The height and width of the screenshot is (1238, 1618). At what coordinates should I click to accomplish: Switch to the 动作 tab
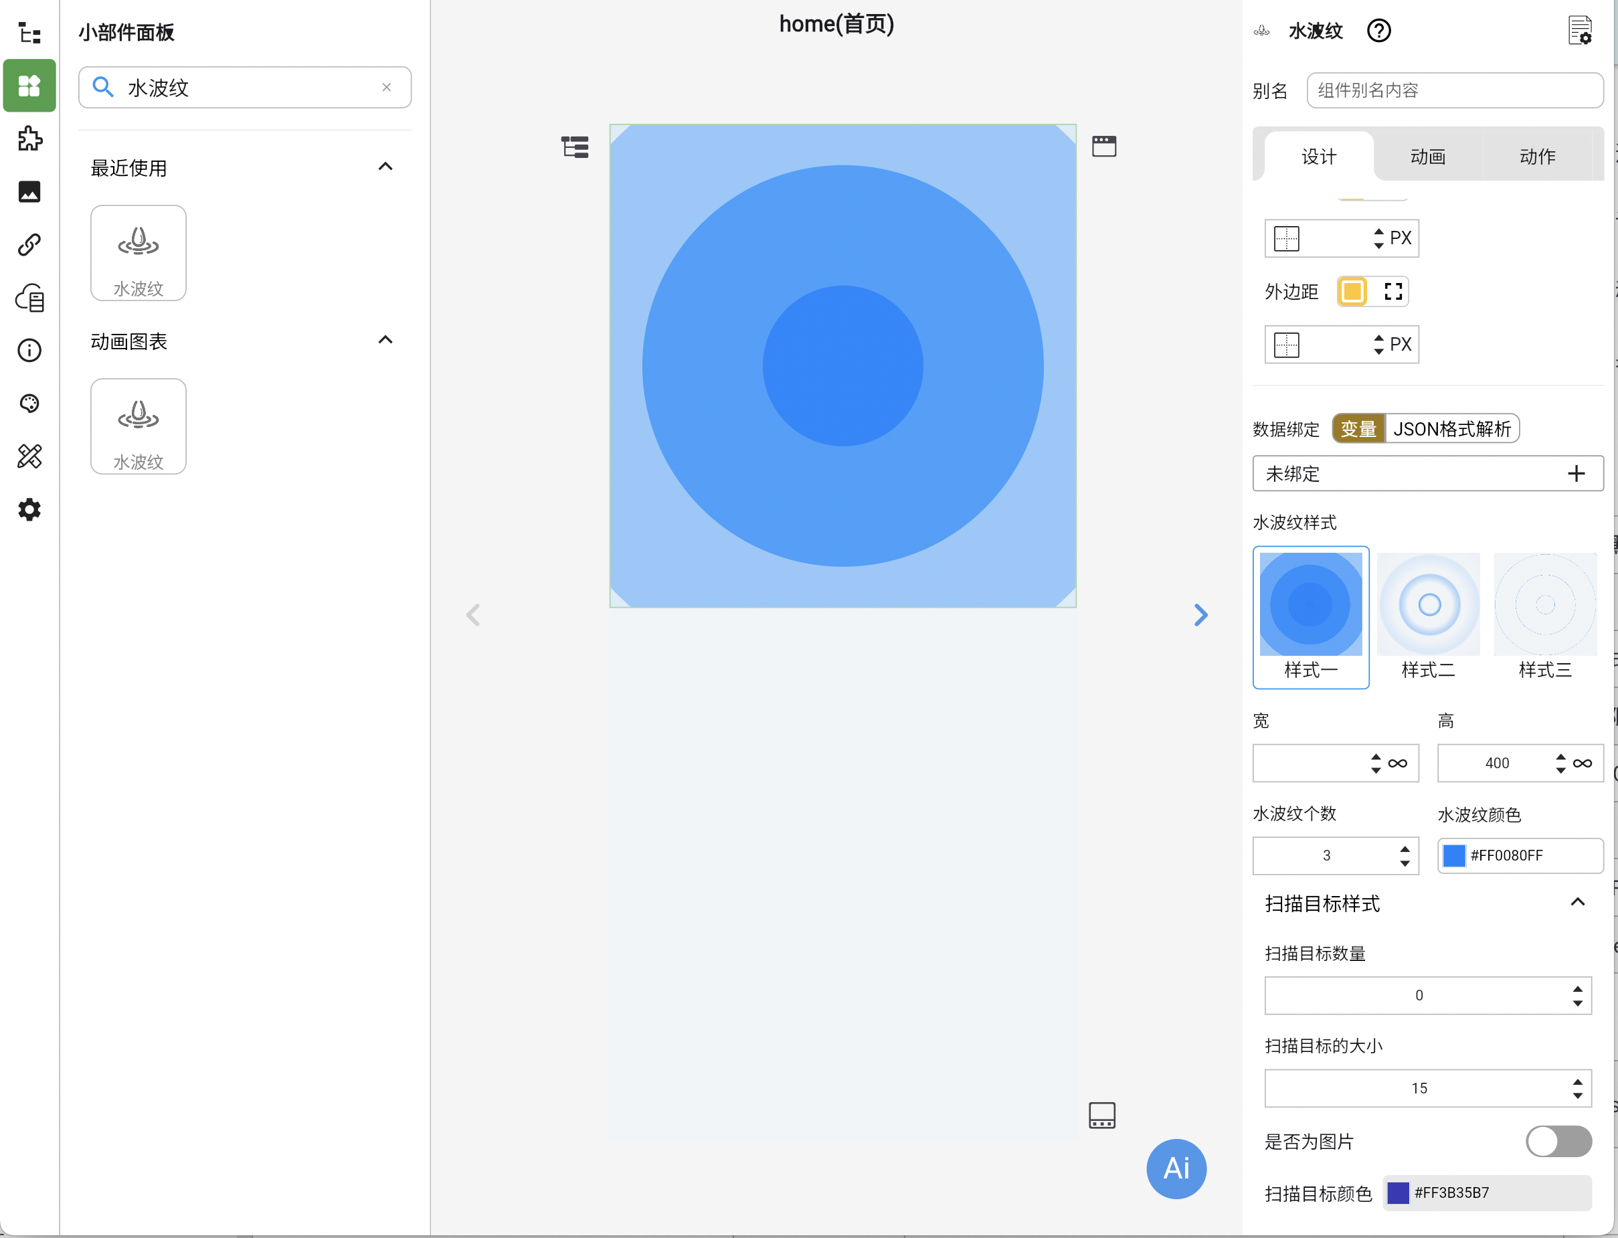(x=1537, y=156)
